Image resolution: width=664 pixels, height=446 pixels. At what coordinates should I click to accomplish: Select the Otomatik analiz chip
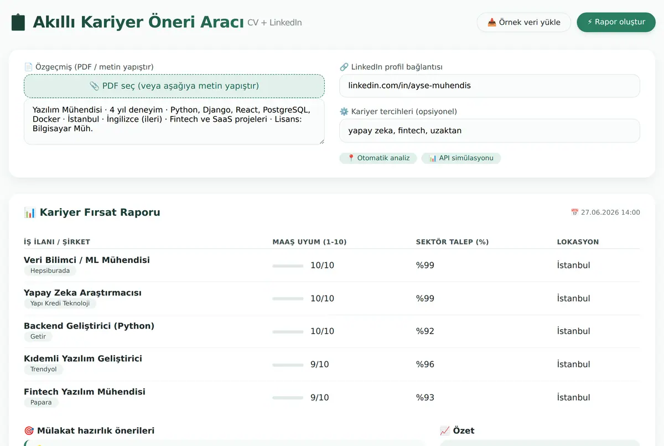tap(378, 158)
